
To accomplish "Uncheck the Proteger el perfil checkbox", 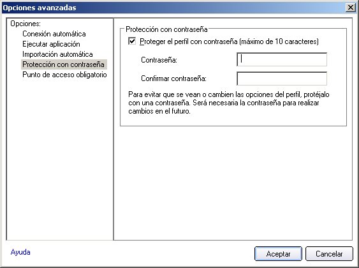I will click(132, 41).
